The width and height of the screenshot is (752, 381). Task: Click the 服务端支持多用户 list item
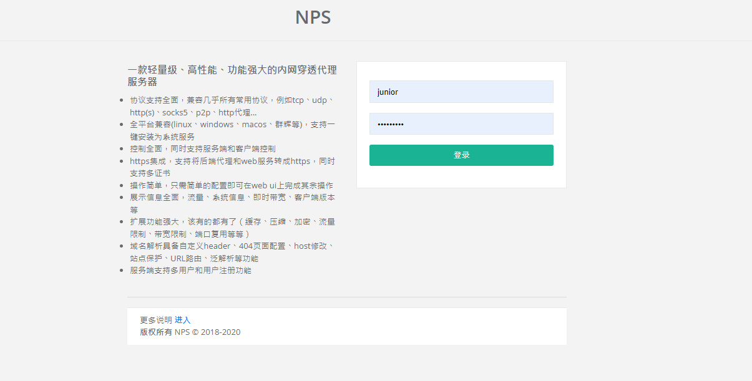click(x=190, y=271)
